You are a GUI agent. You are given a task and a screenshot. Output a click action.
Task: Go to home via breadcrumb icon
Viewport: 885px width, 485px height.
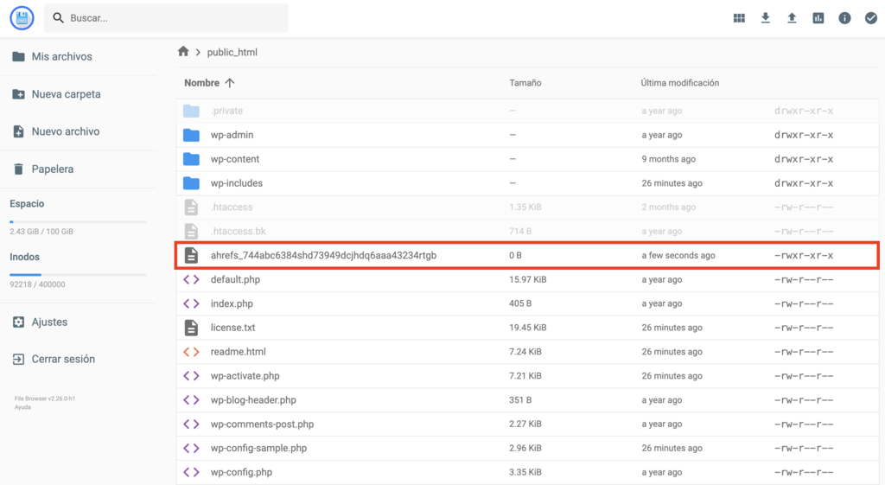(183, 52)
